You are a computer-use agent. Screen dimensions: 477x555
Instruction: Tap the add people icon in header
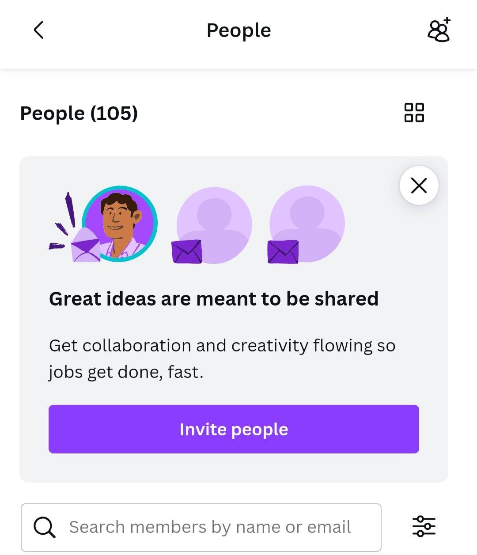pos(439,30)
